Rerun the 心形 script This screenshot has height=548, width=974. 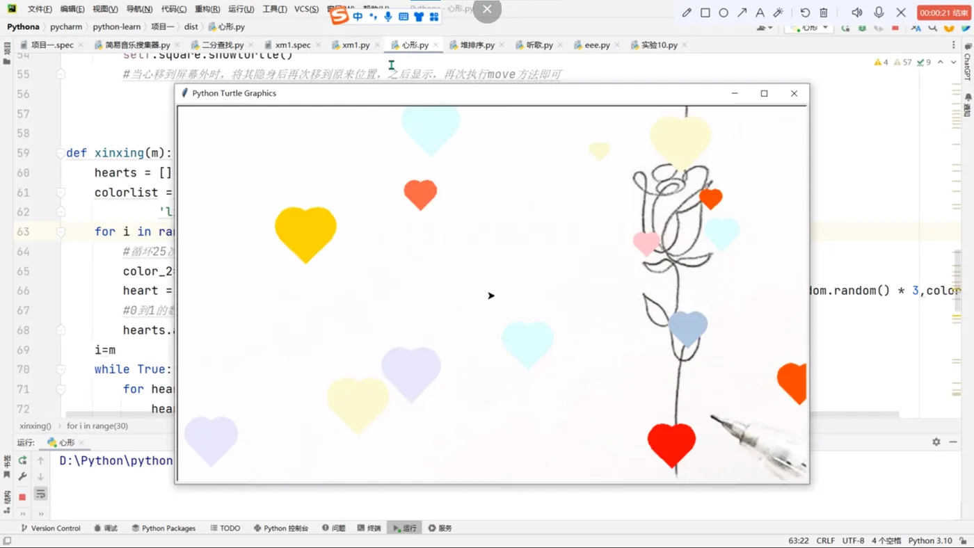tap(22, 460)
